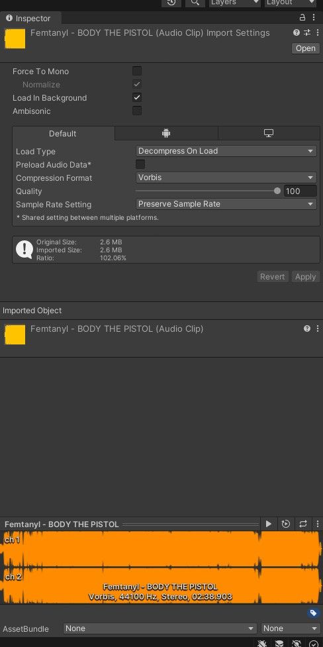This screenshot has height=647, width=323.
Task: Enable the Force To Mono checkbox
Action: 137,71
